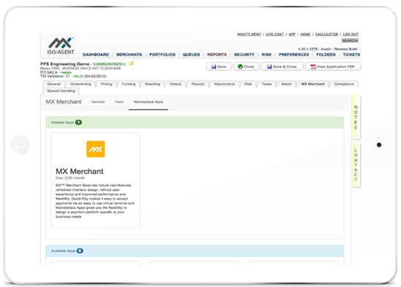The height and width of the screenshot is (287, 401).
Task: Click the yellow note icon beside merchant ID
Action: pyautogui.click(x=131, y=64)
